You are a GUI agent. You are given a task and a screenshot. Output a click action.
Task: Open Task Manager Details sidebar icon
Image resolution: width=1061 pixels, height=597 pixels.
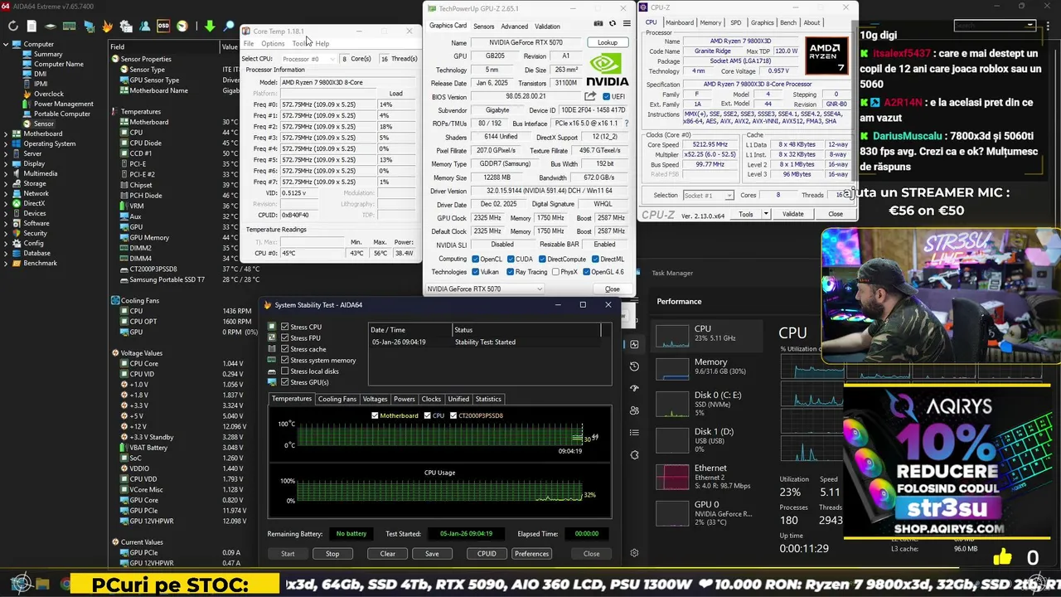tap(634, 433)
